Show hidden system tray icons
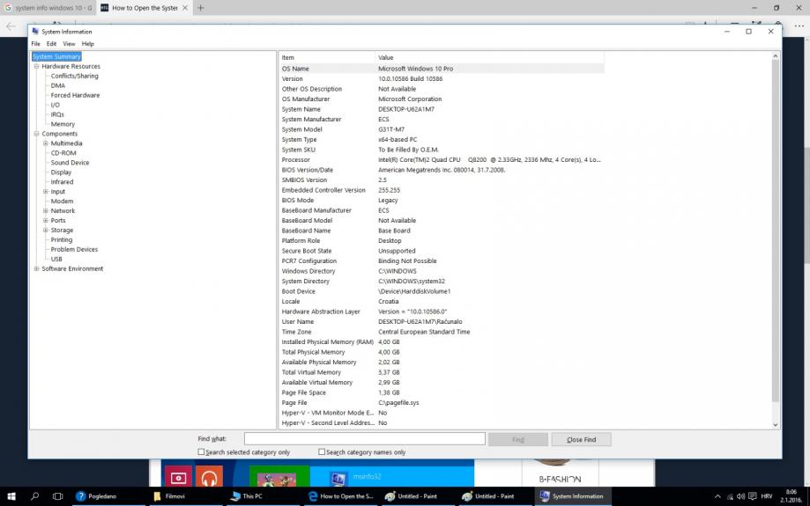Screen dimensions: 810x506 [717, 496]
